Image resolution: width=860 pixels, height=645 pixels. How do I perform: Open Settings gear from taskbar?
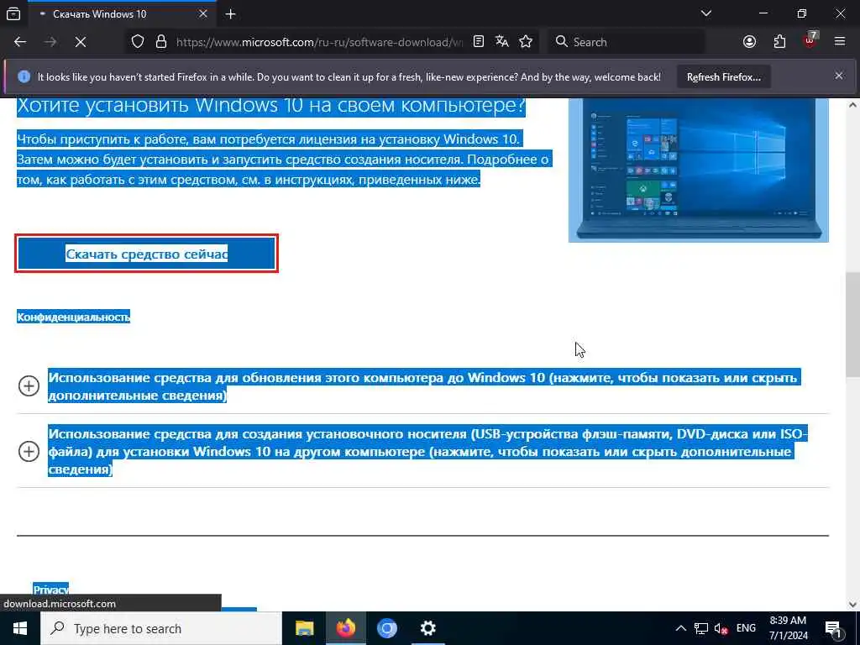[427, 628]
